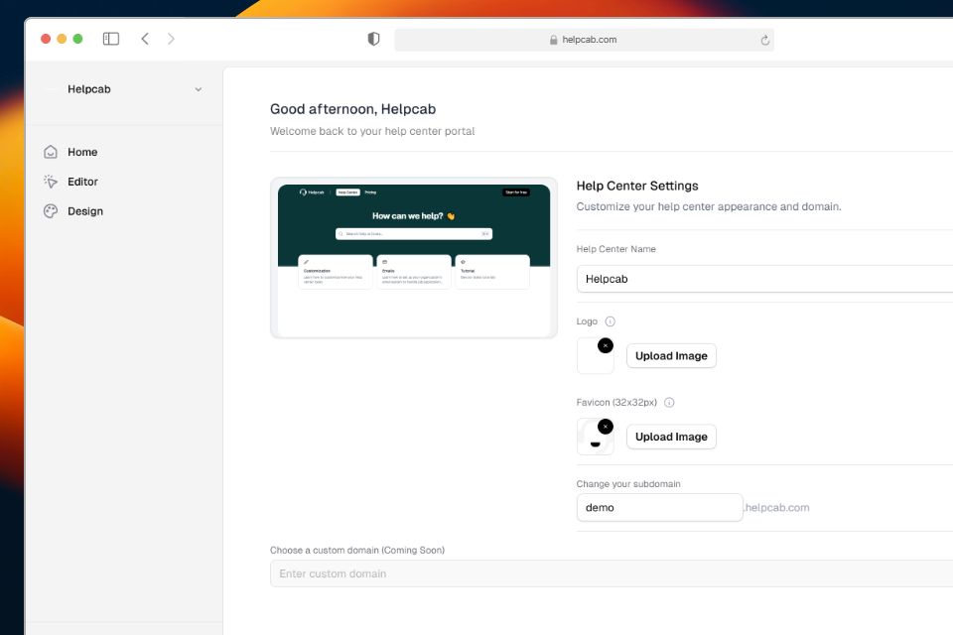This screenshot has height=635, width=953.
Task: Reload the page using the refresh icon
Action: tap(764, 40)
